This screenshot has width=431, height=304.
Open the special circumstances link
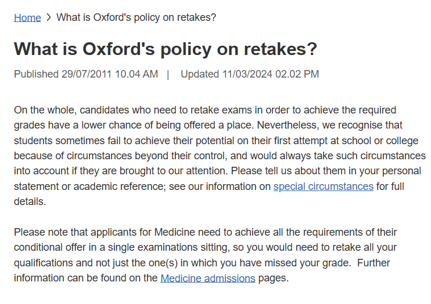coord(323,186)
